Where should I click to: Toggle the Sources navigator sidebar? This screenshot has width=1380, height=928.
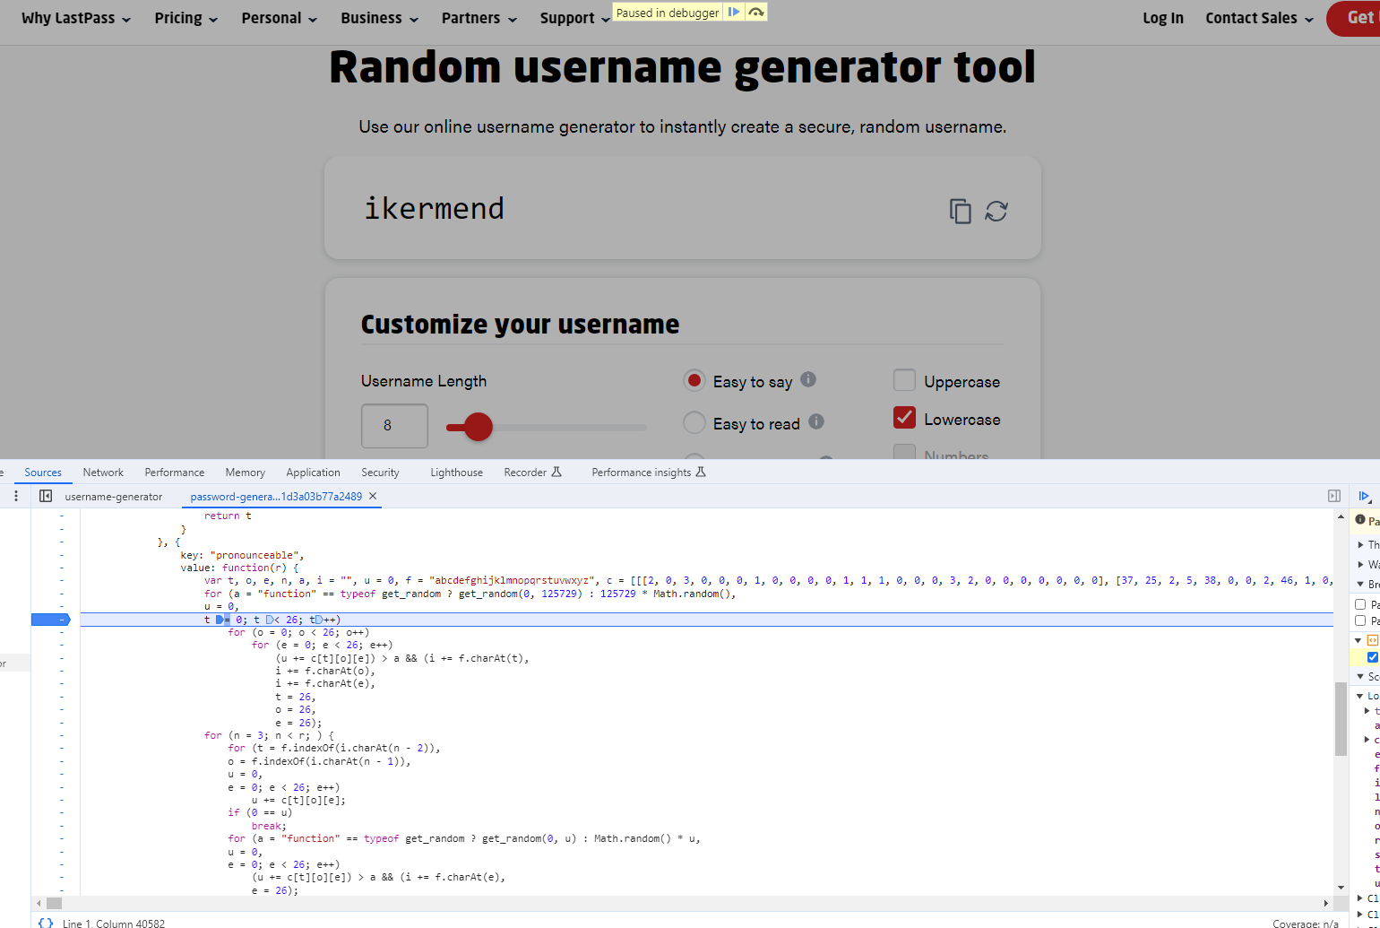(46, 496)
